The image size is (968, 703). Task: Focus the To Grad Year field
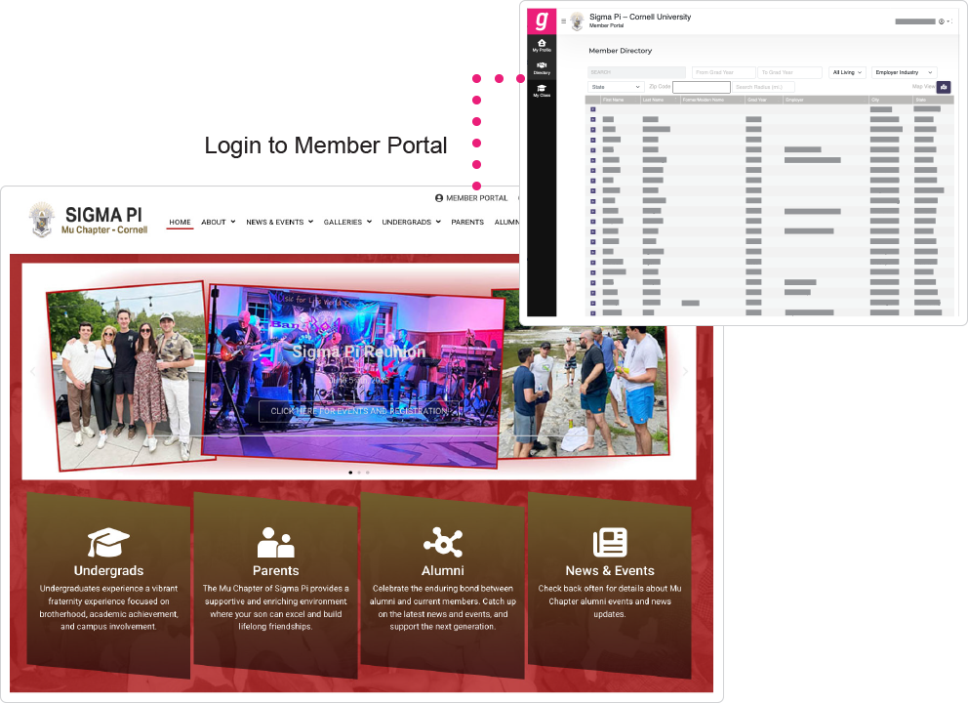pos(790,72)
